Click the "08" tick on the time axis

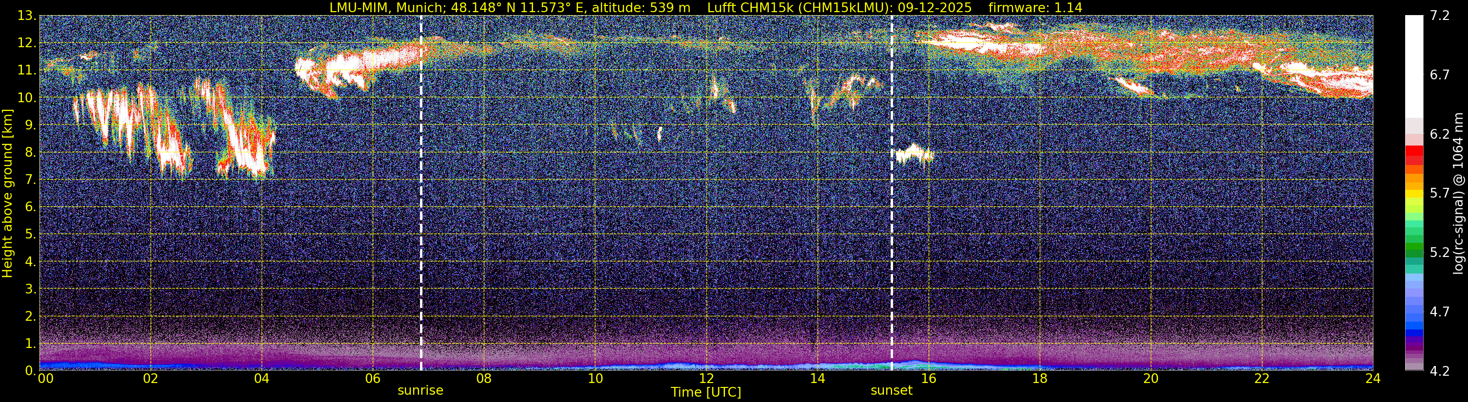484,379
